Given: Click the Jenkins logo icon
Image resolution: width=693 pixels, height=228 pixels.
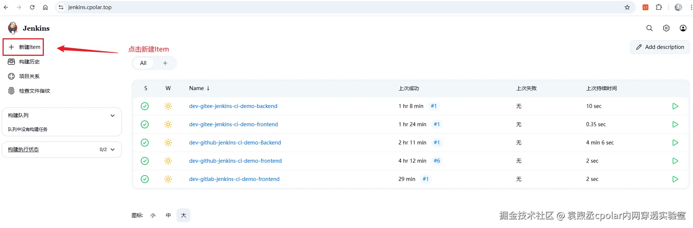Looking at the screenshot, I should [x=13, y=28].
